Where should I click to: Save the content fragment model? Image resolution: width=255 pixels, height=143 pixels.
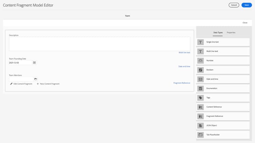pyautogui.click(x=247, y=5)
